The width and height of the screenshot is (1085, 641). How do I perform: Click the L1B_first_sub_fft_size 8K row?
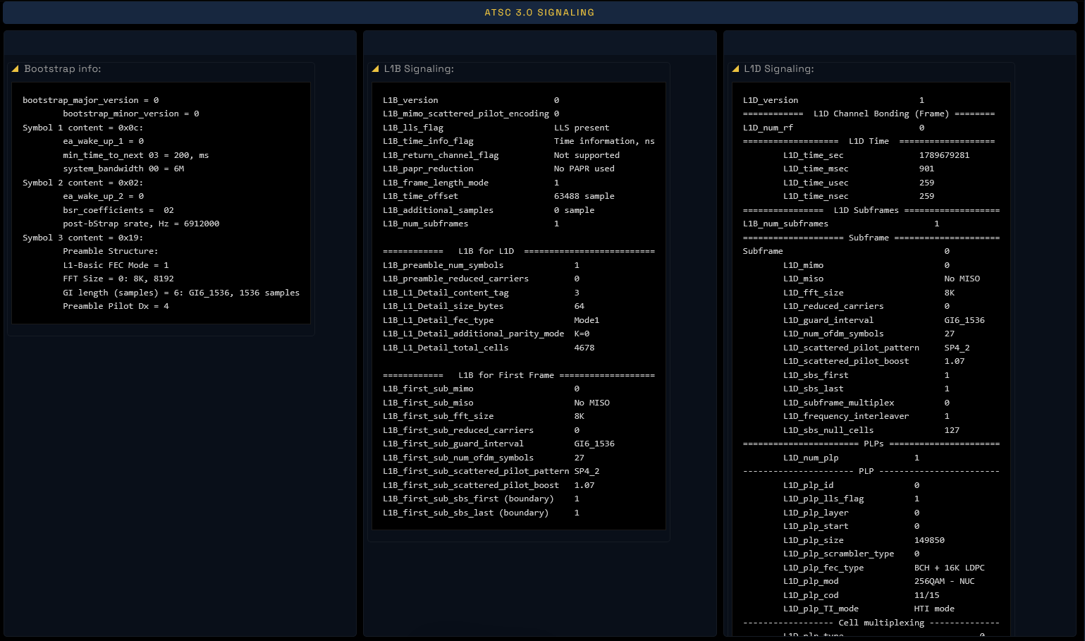[484, 416]
